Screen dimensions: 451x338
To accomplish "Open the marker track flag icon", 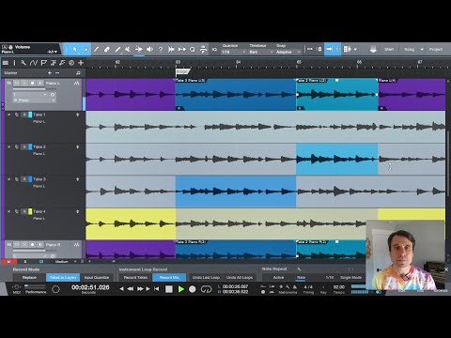I will pos(44,63).
